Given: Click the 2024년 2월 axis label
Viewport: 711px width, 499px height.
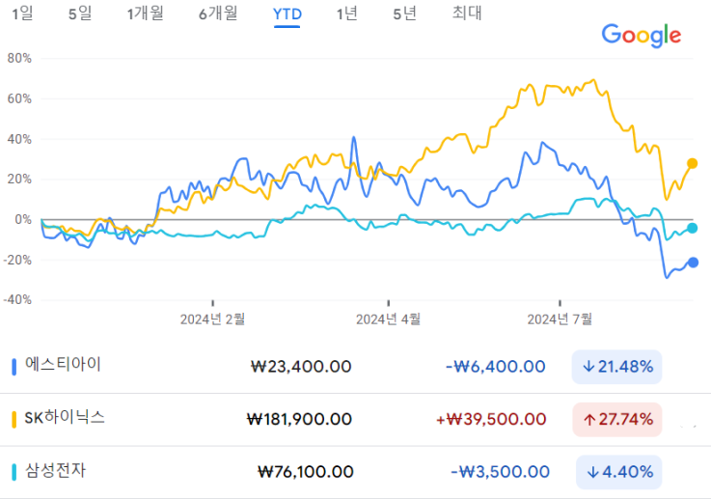Looking at the screenshot, I should [x=212, y=319].
